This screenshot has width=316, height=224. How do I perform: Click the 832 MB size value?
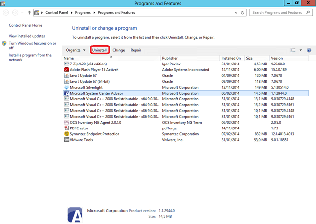click(x=261, y=134)
